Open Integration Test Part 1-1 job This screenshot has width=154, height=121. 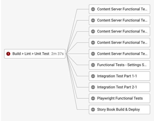tap(119, 76)
